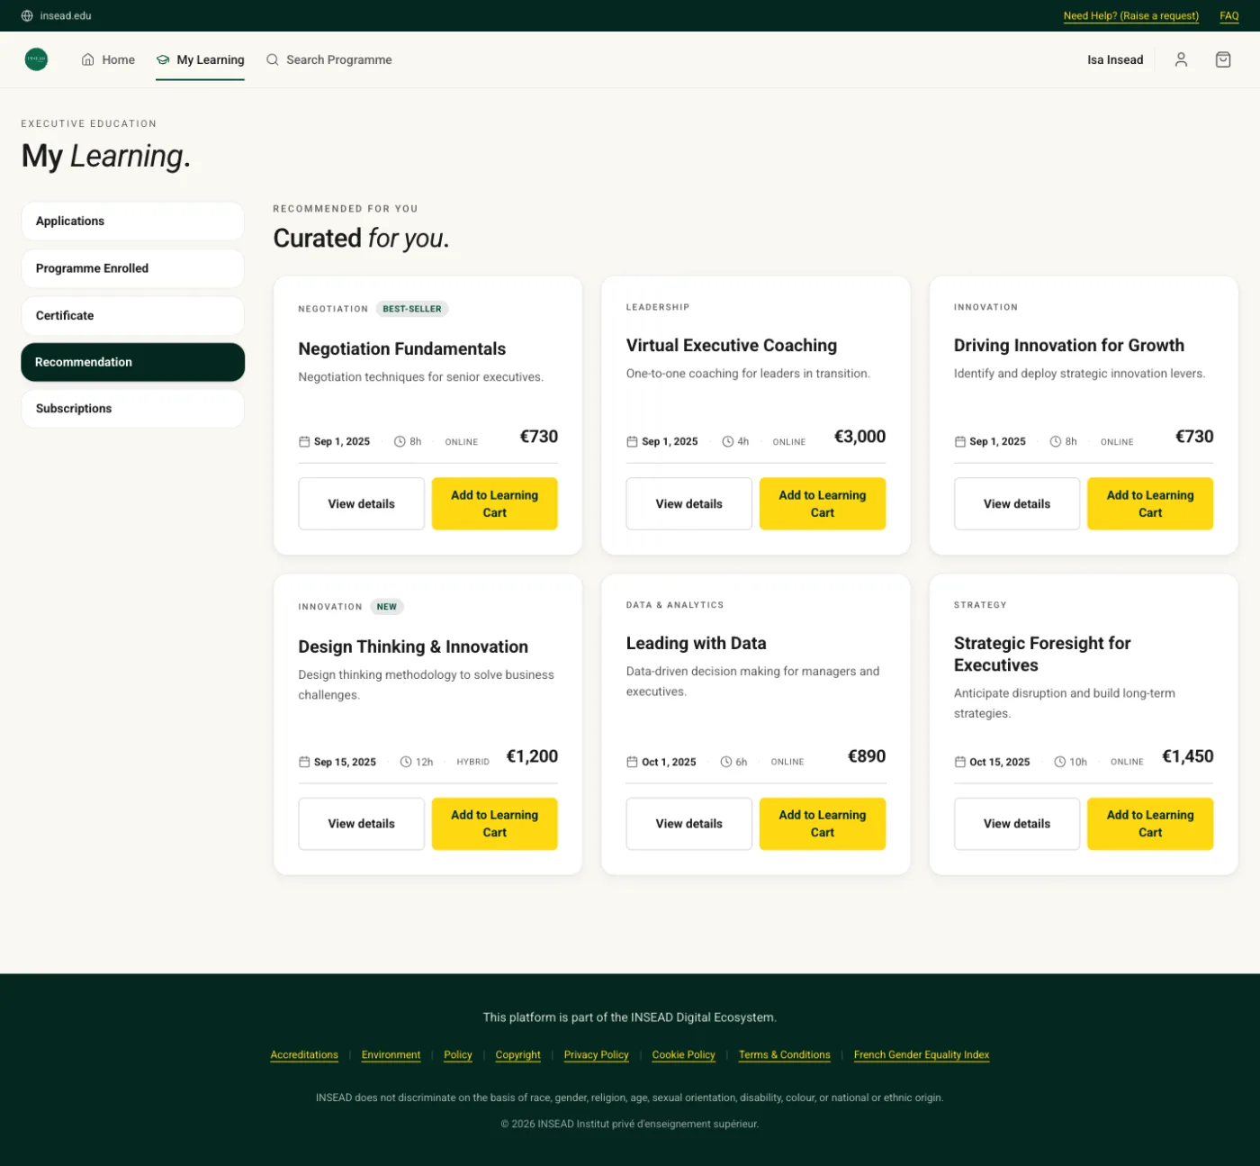Click the Leading with Data course title
Viewport: 1260px width, 1166px height.
697,643
